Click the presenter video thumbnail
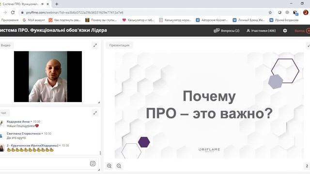The height and width of the screenshot is (174, 310). (48, 76)
